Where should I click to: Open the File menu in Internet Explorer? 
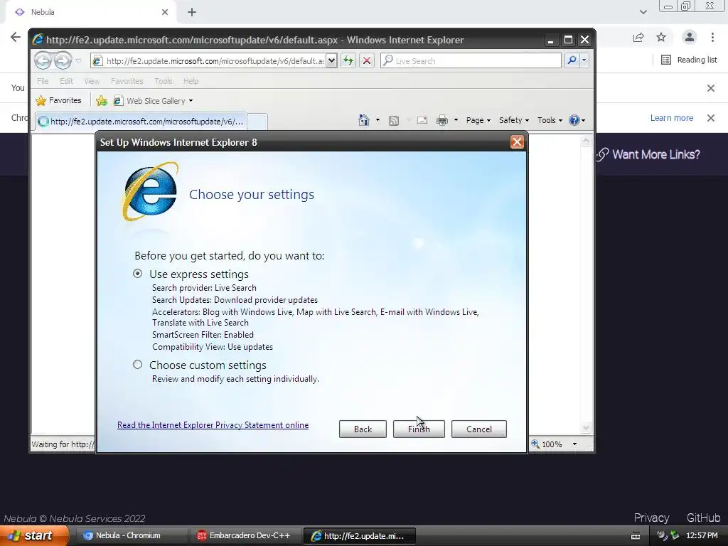click(x=43, y=81)
